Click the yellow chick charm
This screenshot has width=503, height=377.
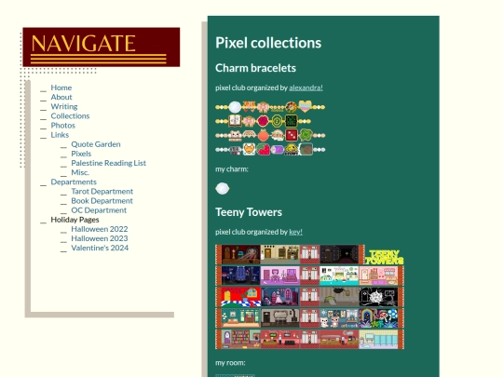[x=292, y=149]
